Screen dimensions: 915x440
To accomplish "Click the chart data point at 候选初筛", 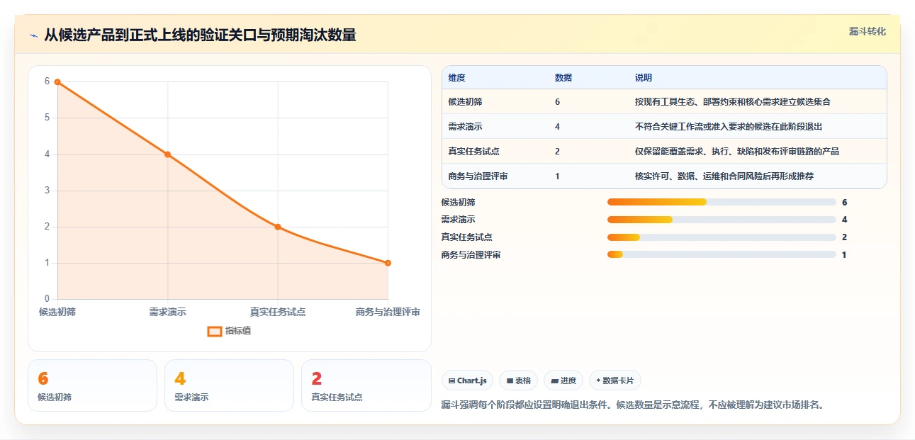I will [x=57, y=81].
